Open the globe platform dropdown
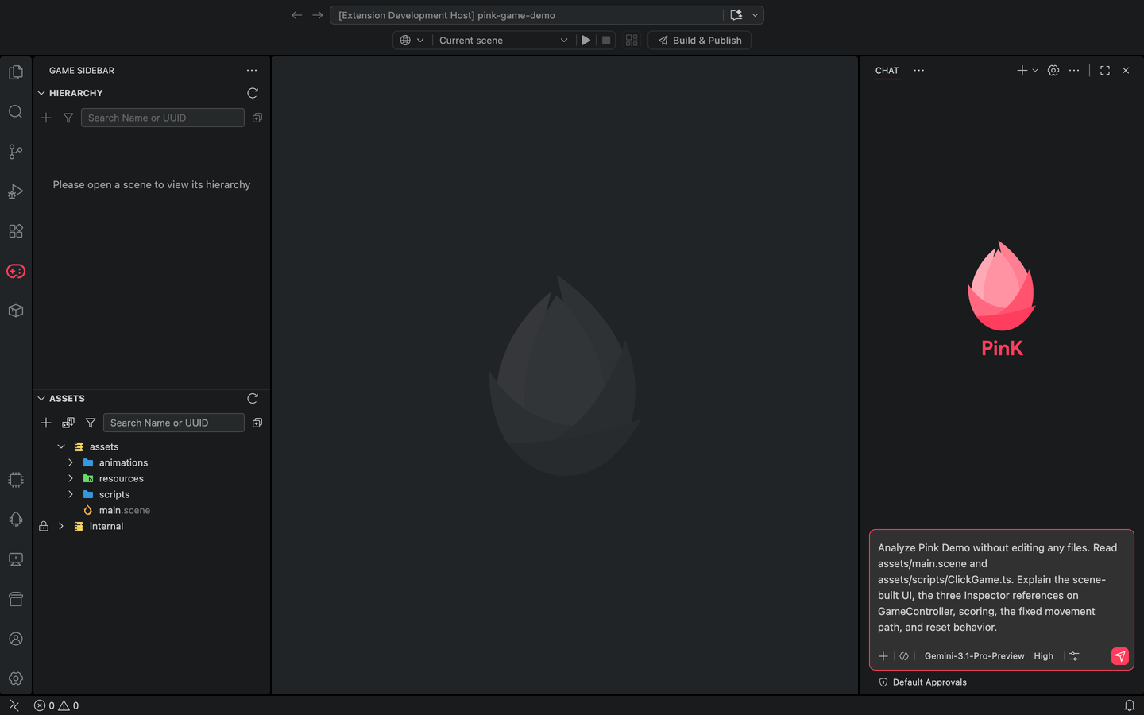 pyautogui.click(x=412, y=41)
